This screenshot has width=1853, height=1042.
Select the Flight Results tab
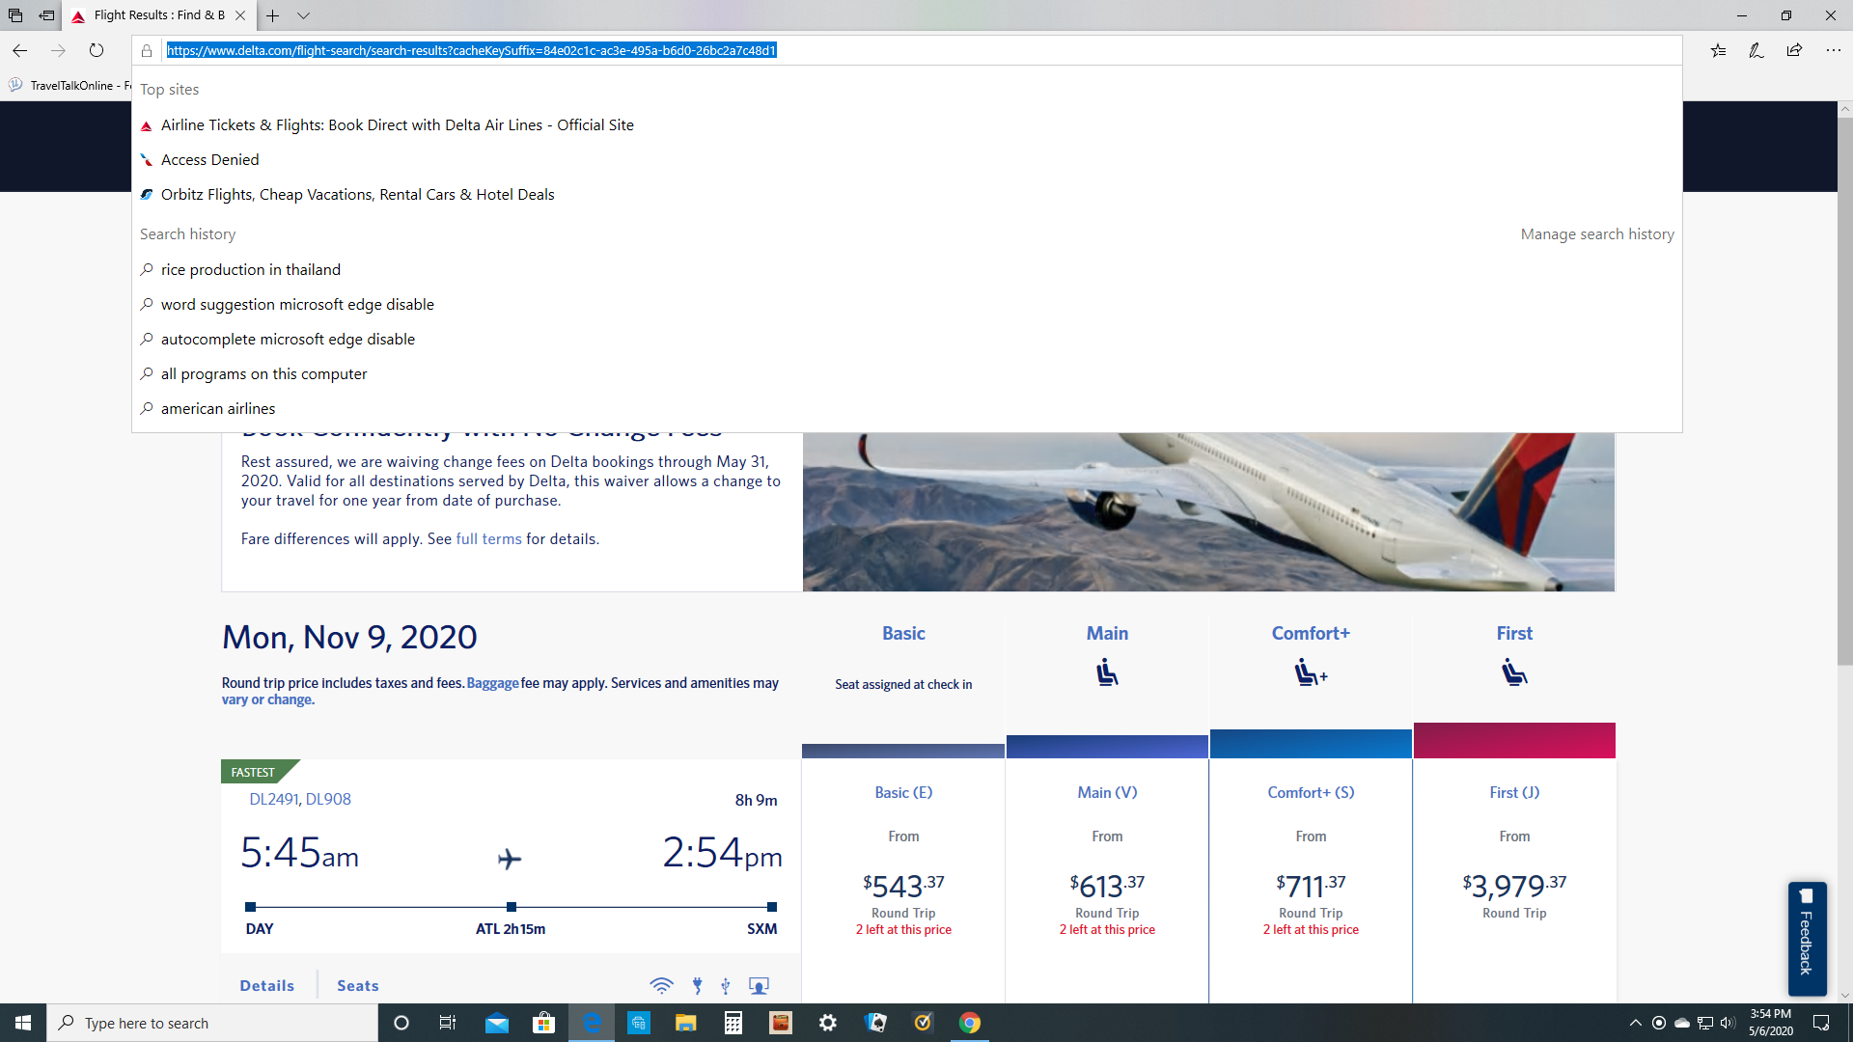pos(159,15)
